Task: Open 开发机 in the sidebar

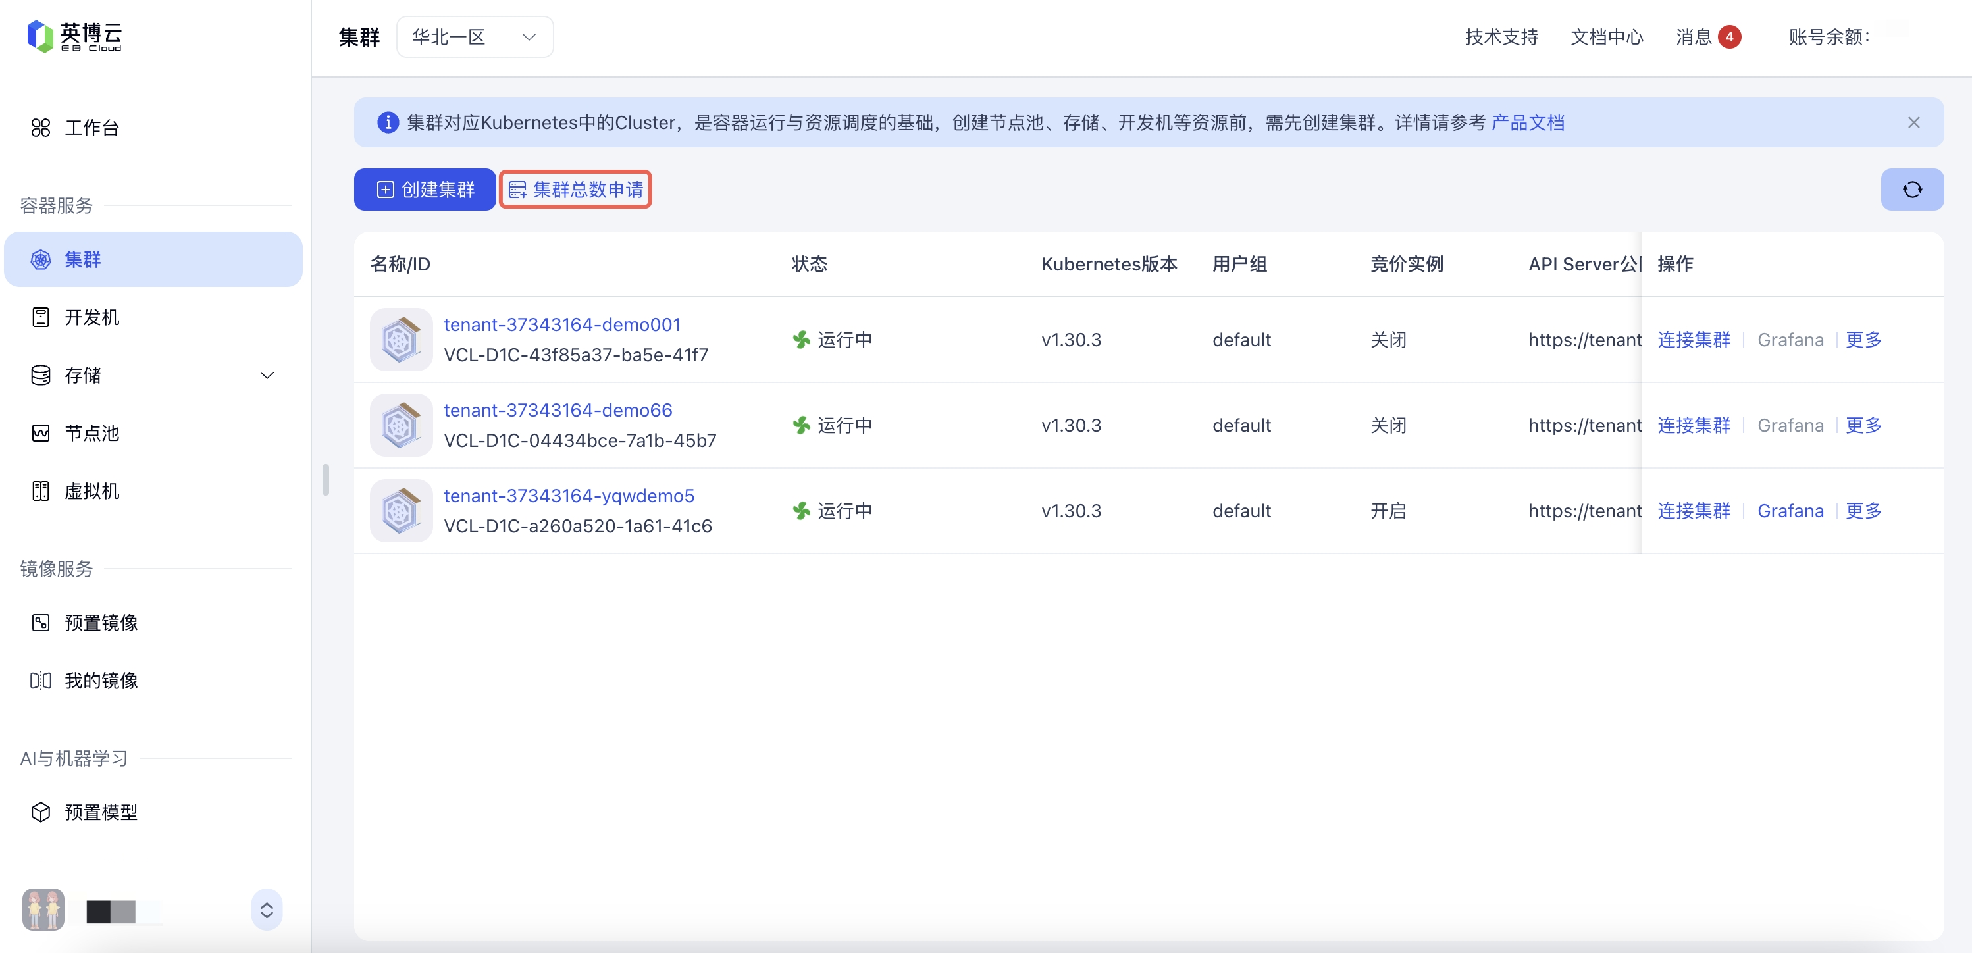Action: [91, 317]
